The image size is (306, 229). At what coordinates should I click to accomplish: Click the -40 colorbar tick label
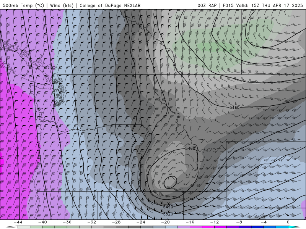(42, 222)
